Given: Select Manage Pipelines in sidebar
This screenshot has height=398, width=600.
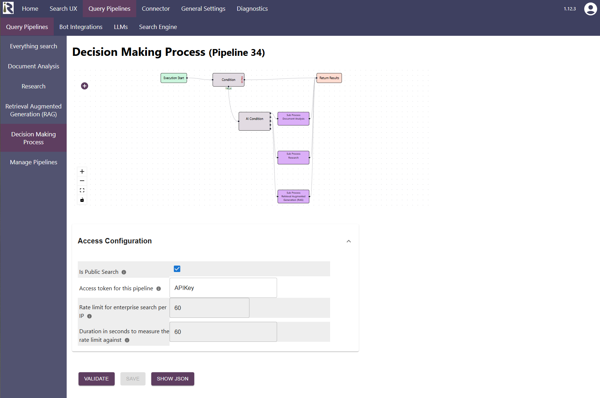Looking at the screenshot, I should [33, 162].
